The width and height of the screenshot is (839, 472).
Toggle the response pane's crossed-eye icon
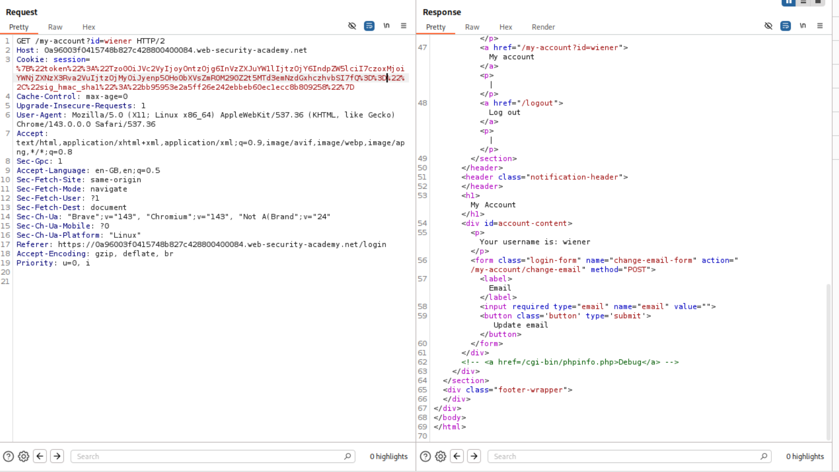pos(768,26)
